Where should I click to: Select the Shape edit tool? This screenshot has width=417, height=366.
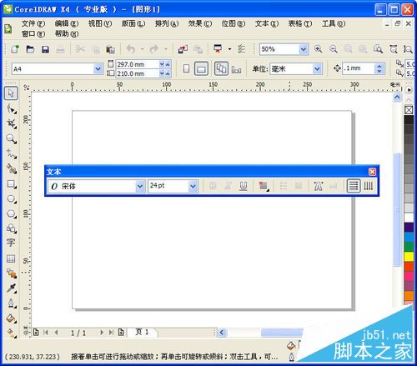pyautogui.click(x=11, y=108)
